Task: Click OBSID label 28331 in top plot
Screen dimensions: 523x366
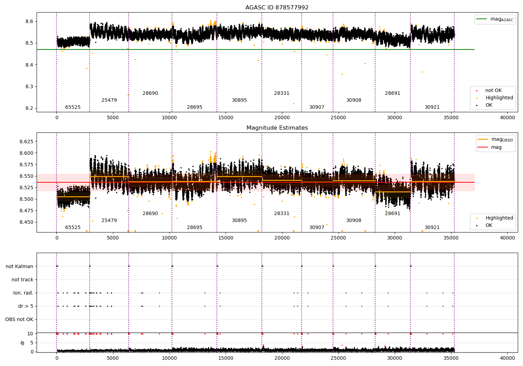Action: click(x=282, y=93)
